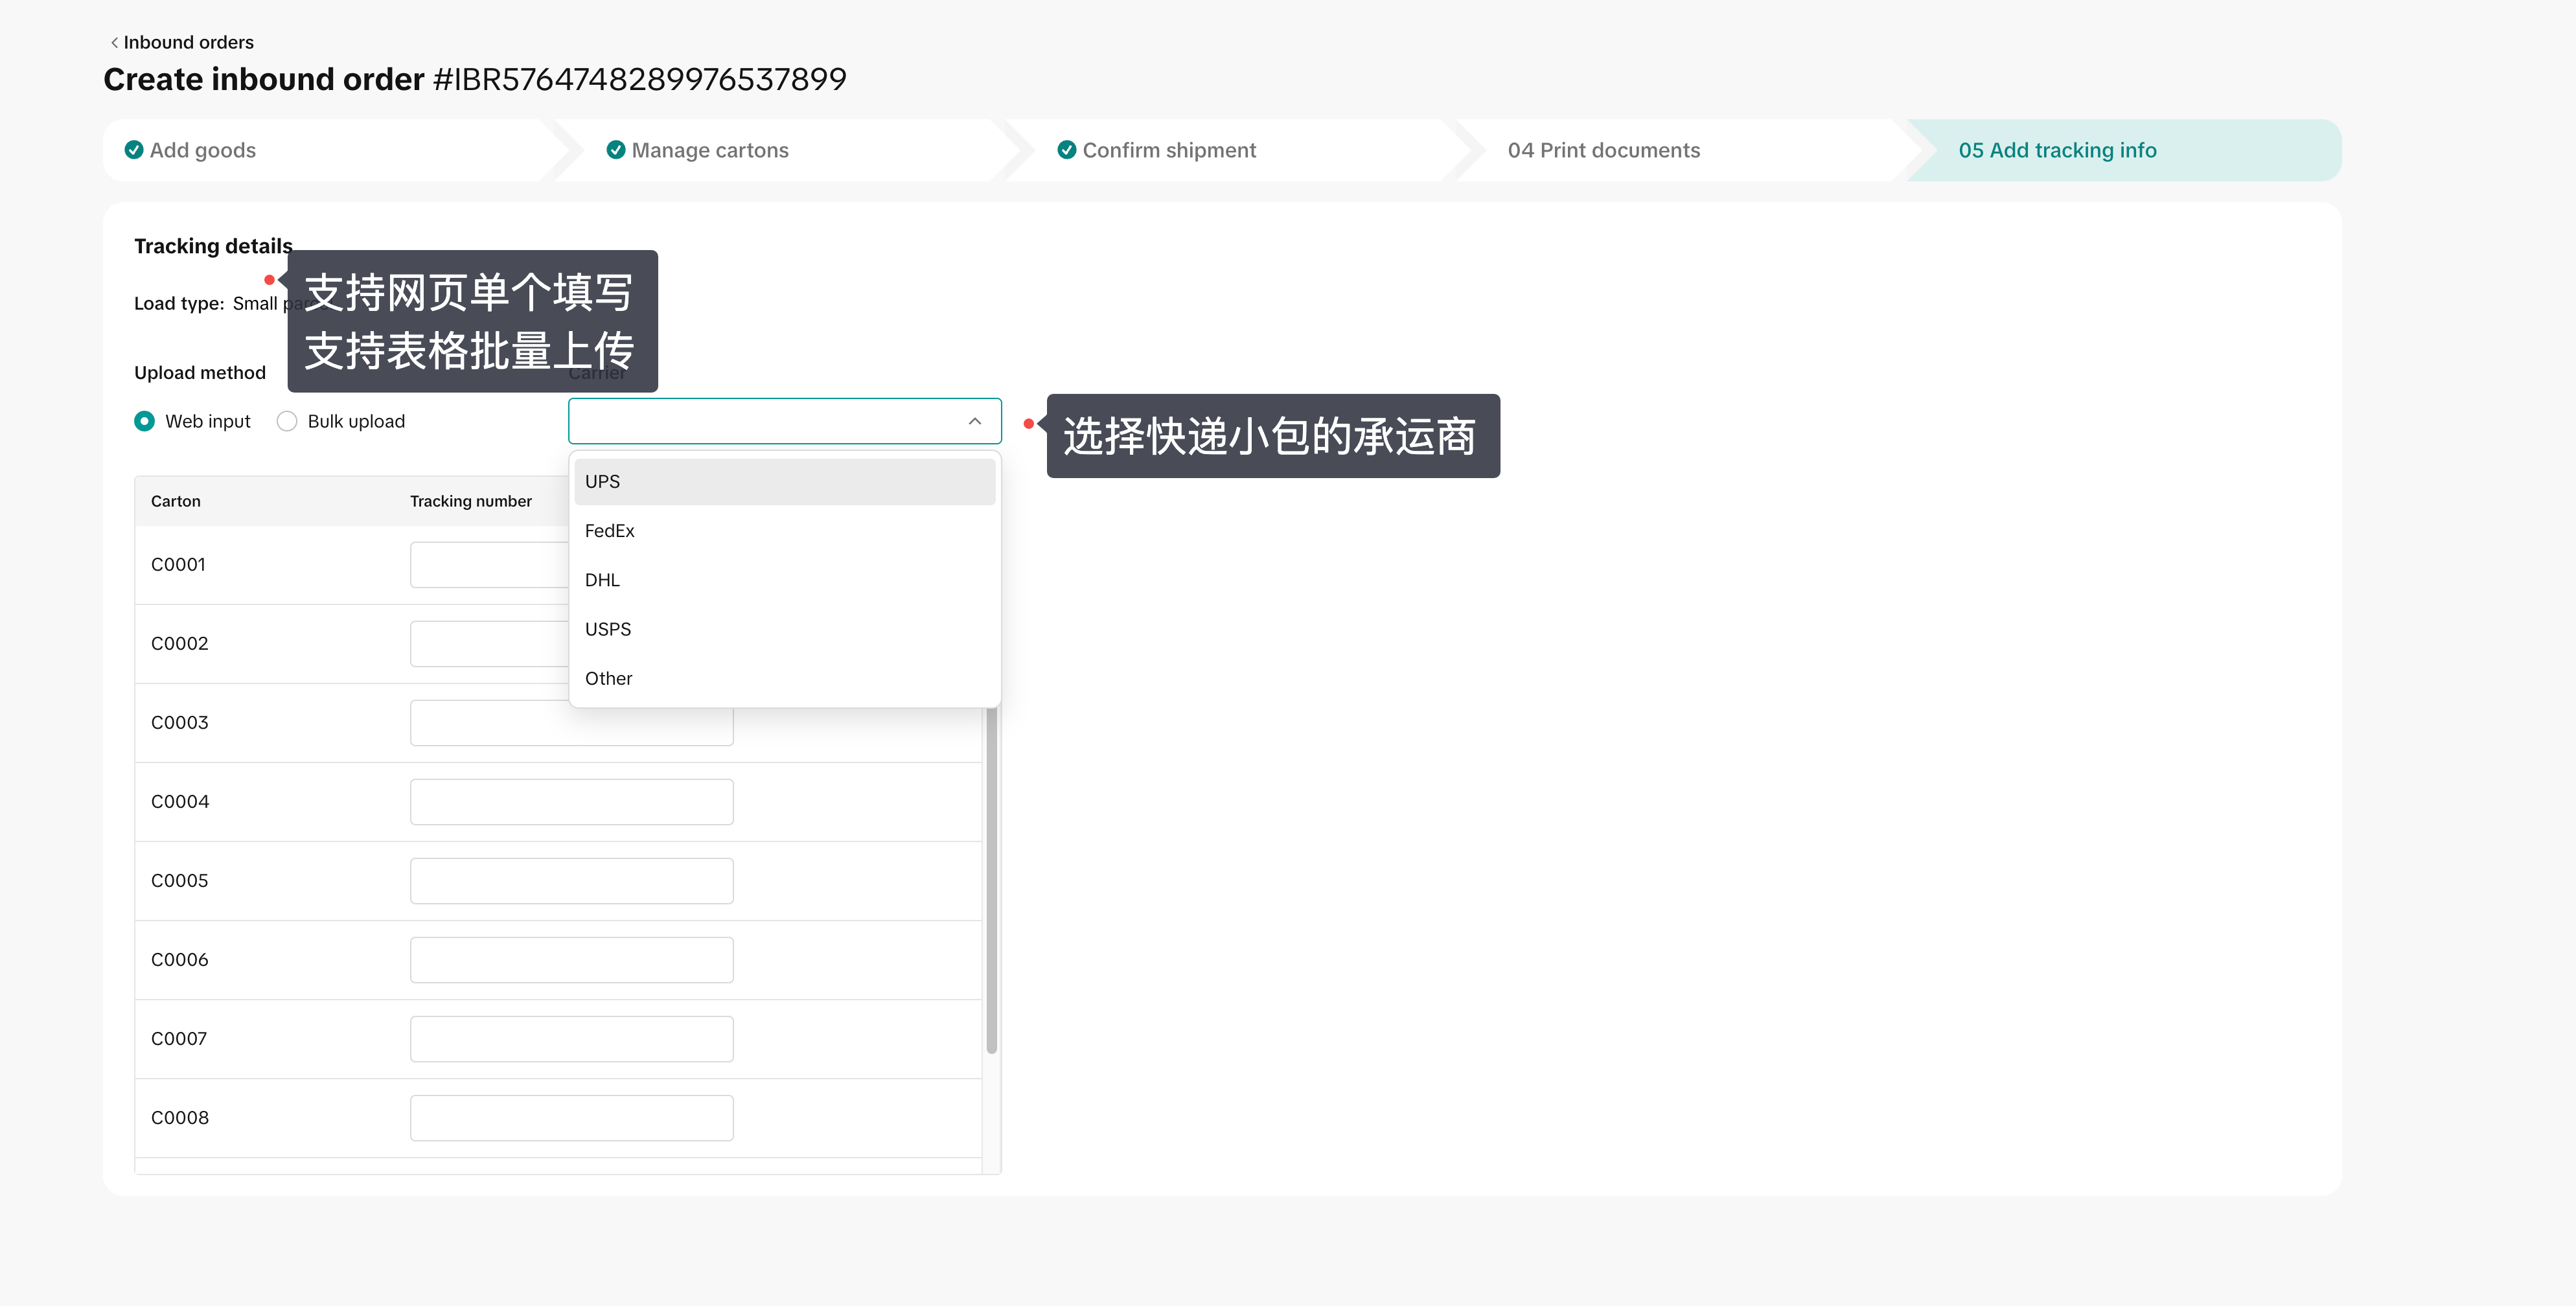Select the Bulk upload radio button
Screen dimensions: 2576x1306
(x=287, y=421)
